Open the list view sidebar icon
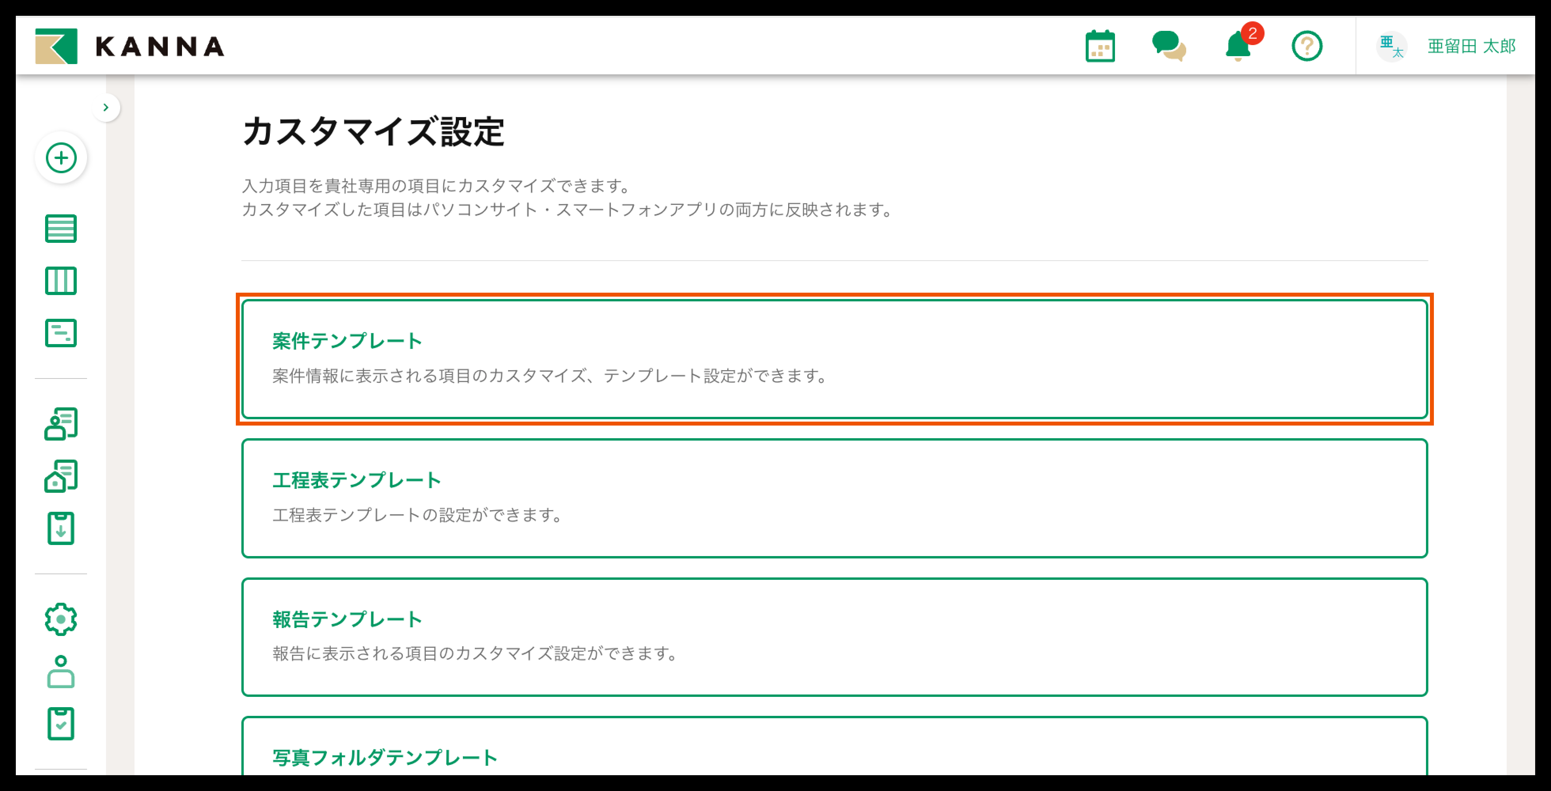This screenshot has width=1551, height=791. 61,228
